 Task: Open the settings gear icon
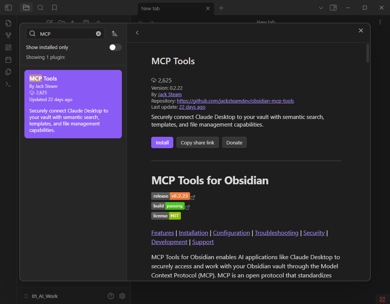pos(122,296)
